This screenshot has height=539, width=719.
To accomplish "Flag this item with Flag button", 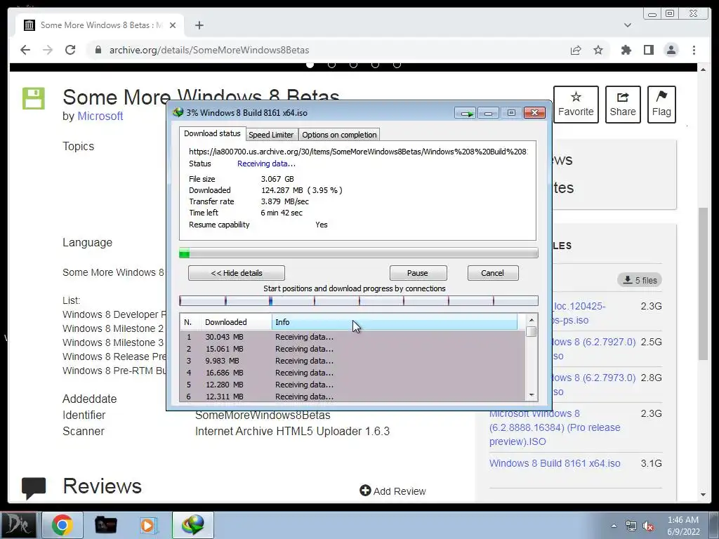I will [x=661, y=104].
